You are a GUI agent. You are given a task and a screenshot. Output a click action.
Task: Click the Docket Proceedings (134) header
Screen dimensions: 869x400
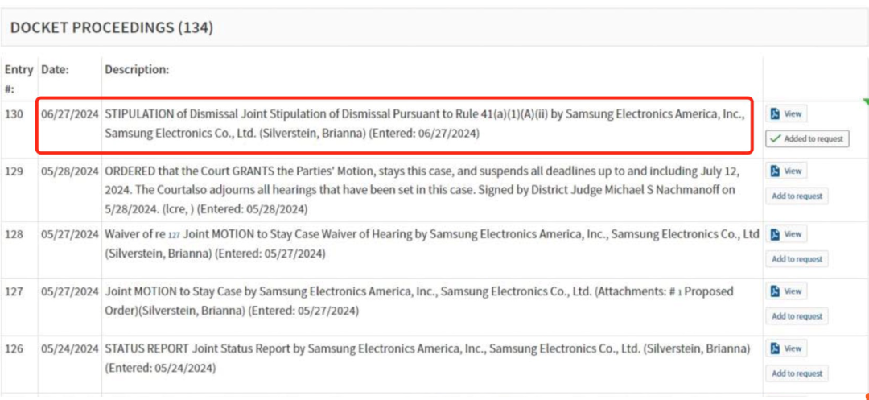tap(111, 27)
